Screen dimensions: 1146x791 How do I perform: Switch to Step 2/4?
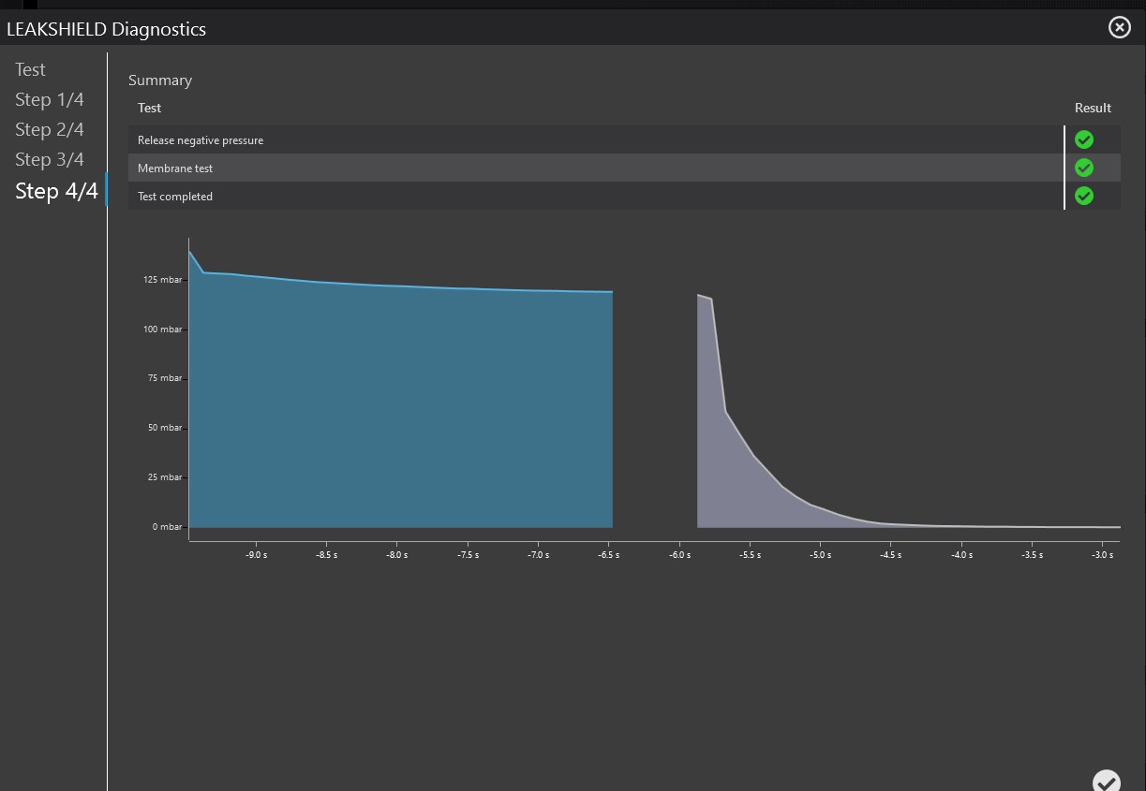pyautogui.click(x=50, y=129)
